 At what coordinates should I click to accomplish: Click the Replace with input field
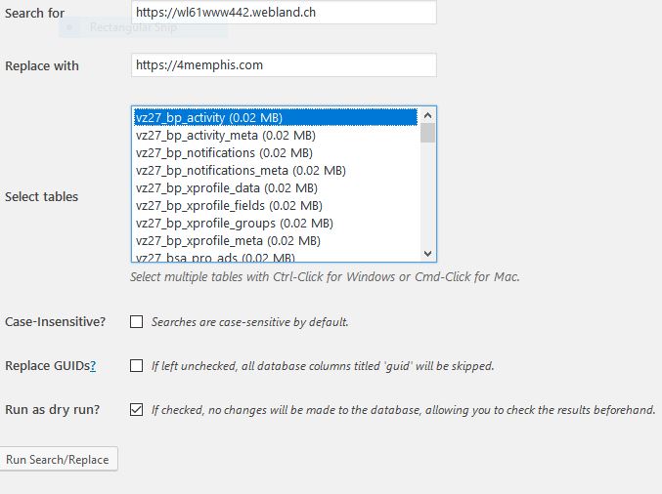point(284,65)
